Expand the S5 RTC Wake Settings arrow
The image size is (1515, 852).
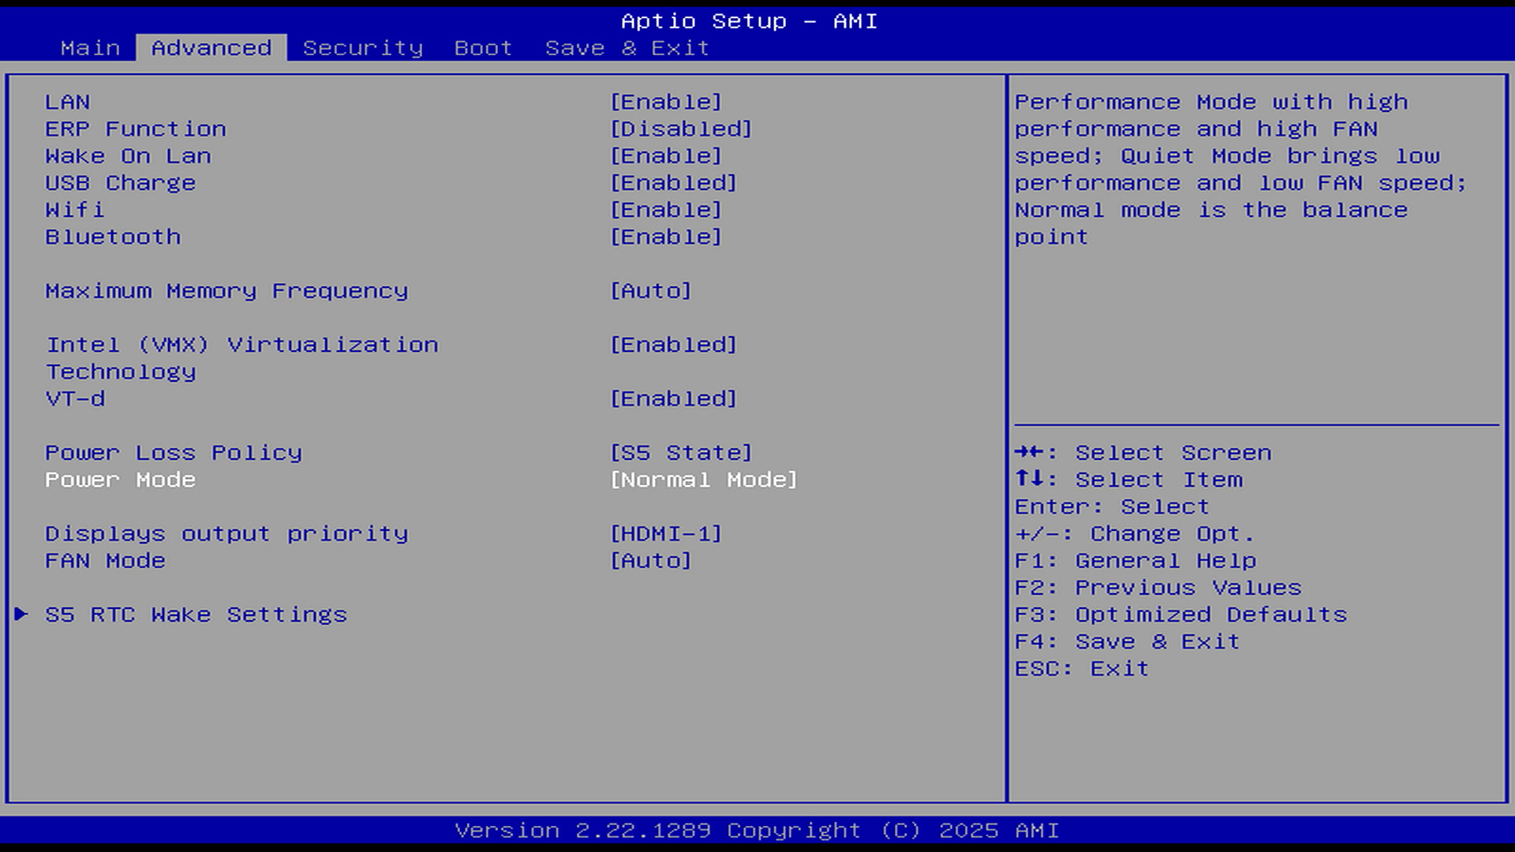[x=21, y=614]
